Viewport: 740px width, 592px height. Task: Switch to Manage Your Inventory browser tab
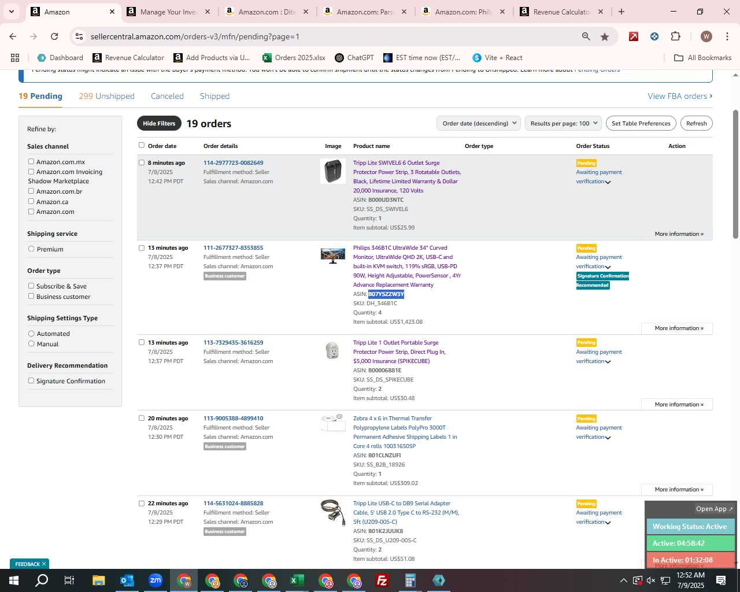click(x=168, y=12)
